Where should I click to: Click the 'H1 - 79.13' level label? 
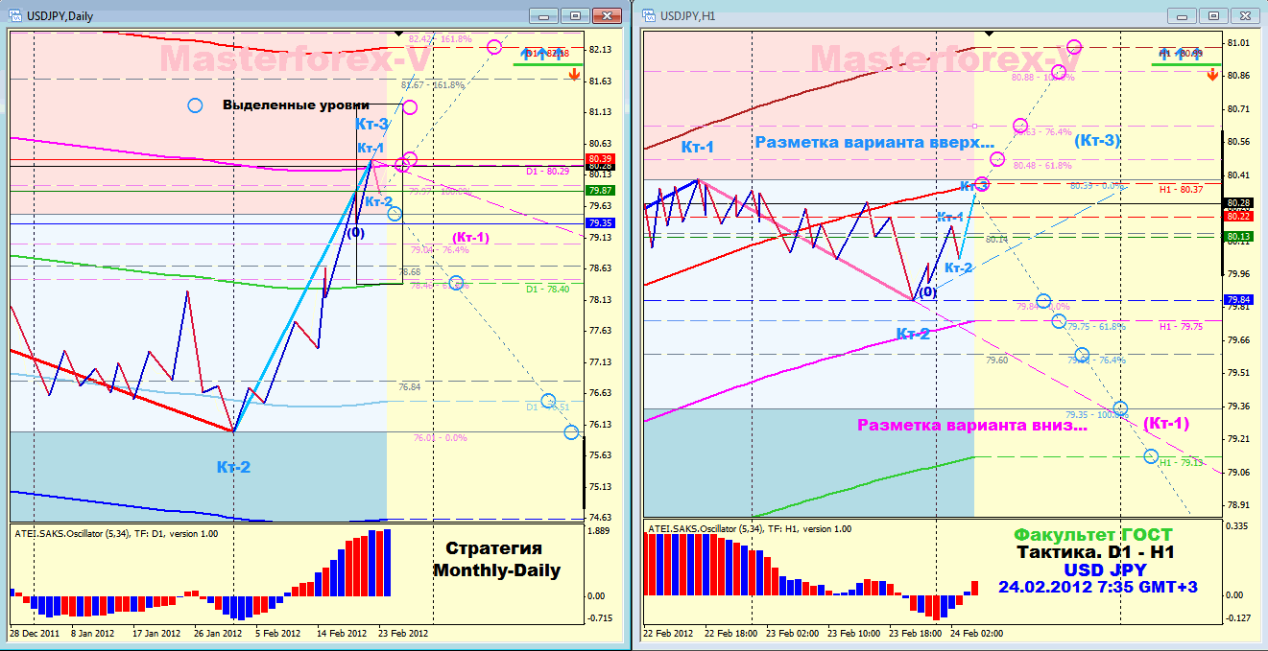(x=1182, y=463)
